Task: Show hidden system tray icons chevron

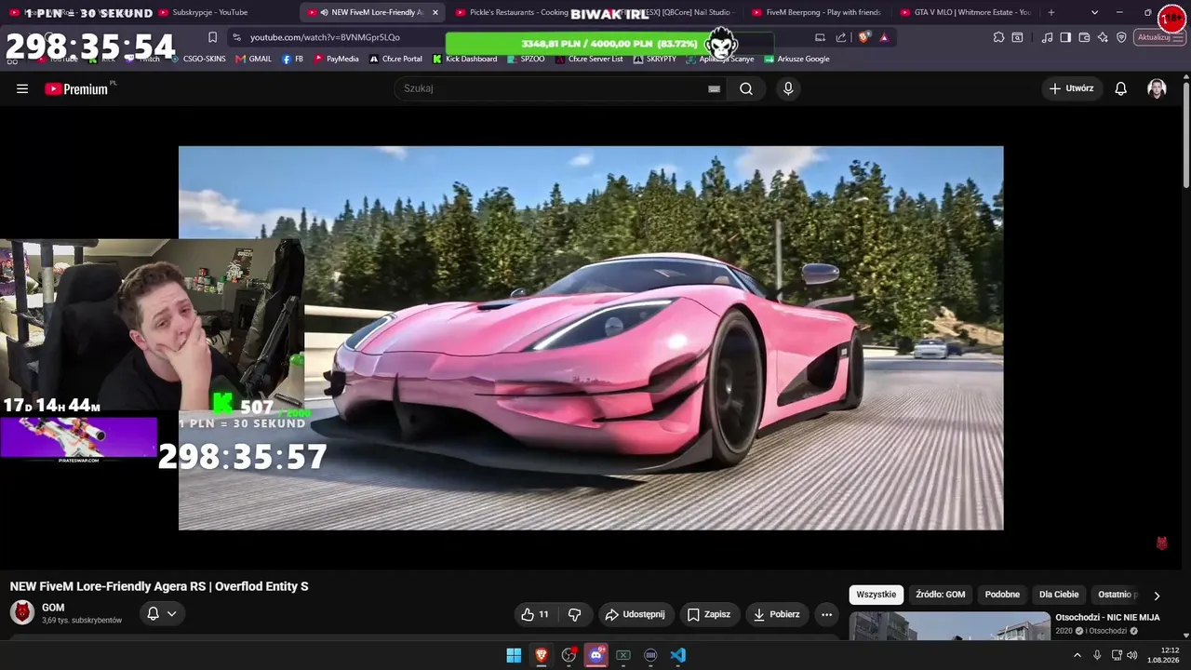Action: point(1077,655)
